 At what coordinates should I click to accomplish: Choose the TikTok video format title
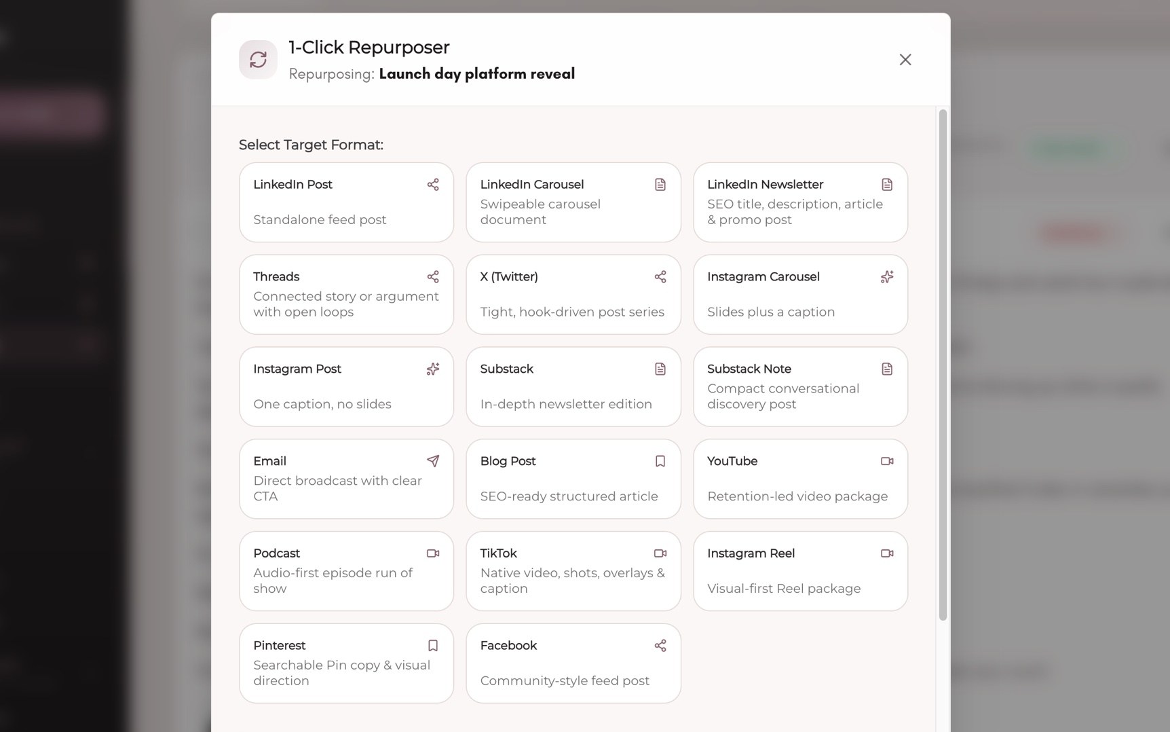499,553
